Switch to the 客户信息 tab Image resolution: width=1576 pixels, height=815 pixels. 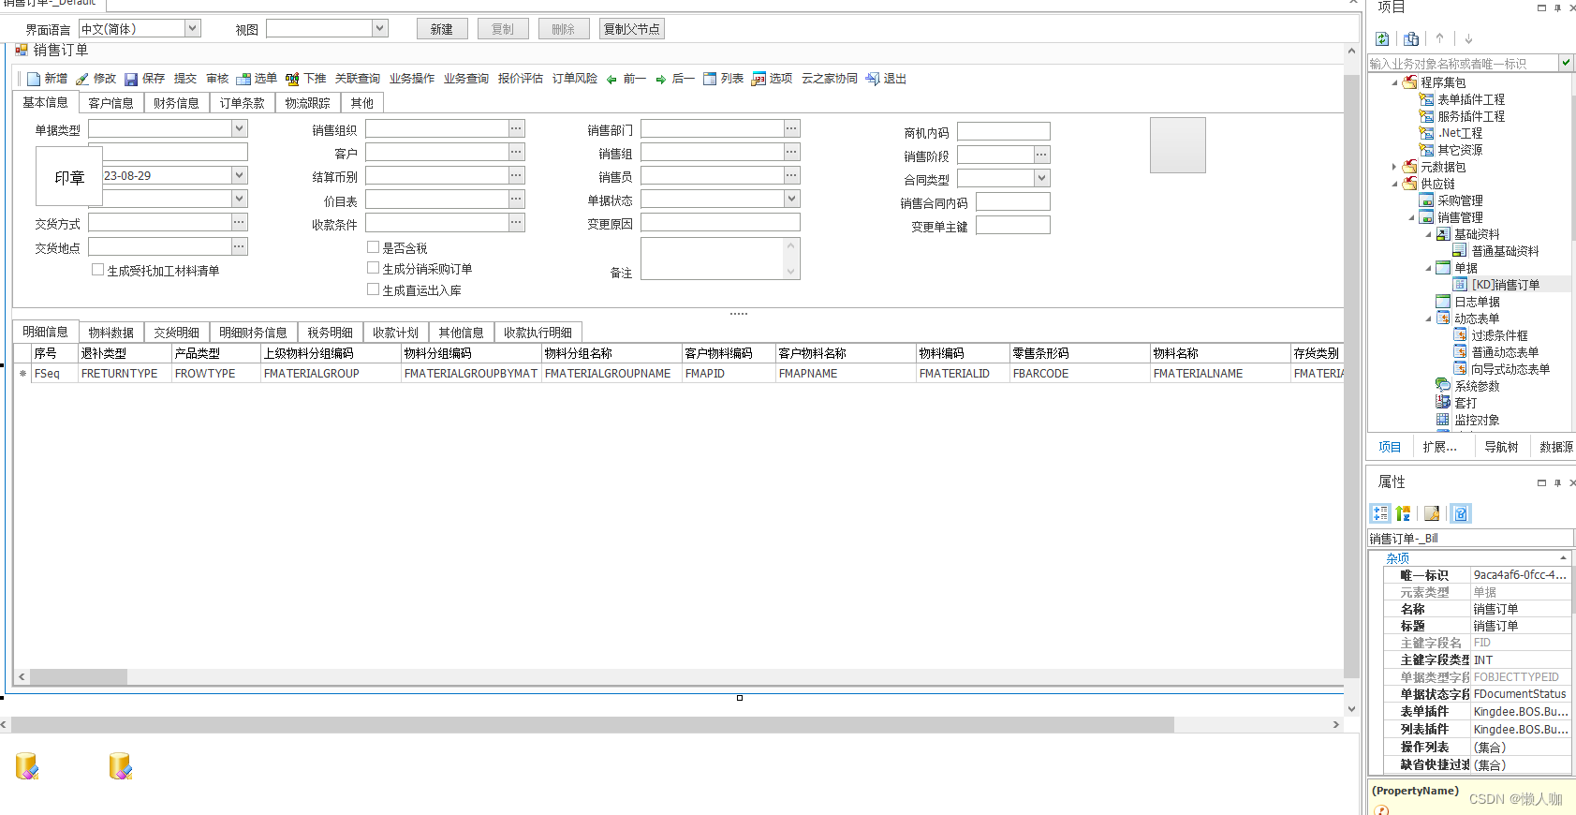click(110, 103)
